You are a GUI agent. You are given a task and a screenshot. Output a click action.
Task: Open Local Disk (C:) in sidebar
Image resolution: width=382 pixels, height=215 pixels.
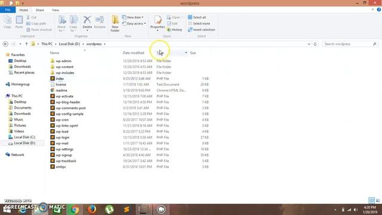[24, 137]
